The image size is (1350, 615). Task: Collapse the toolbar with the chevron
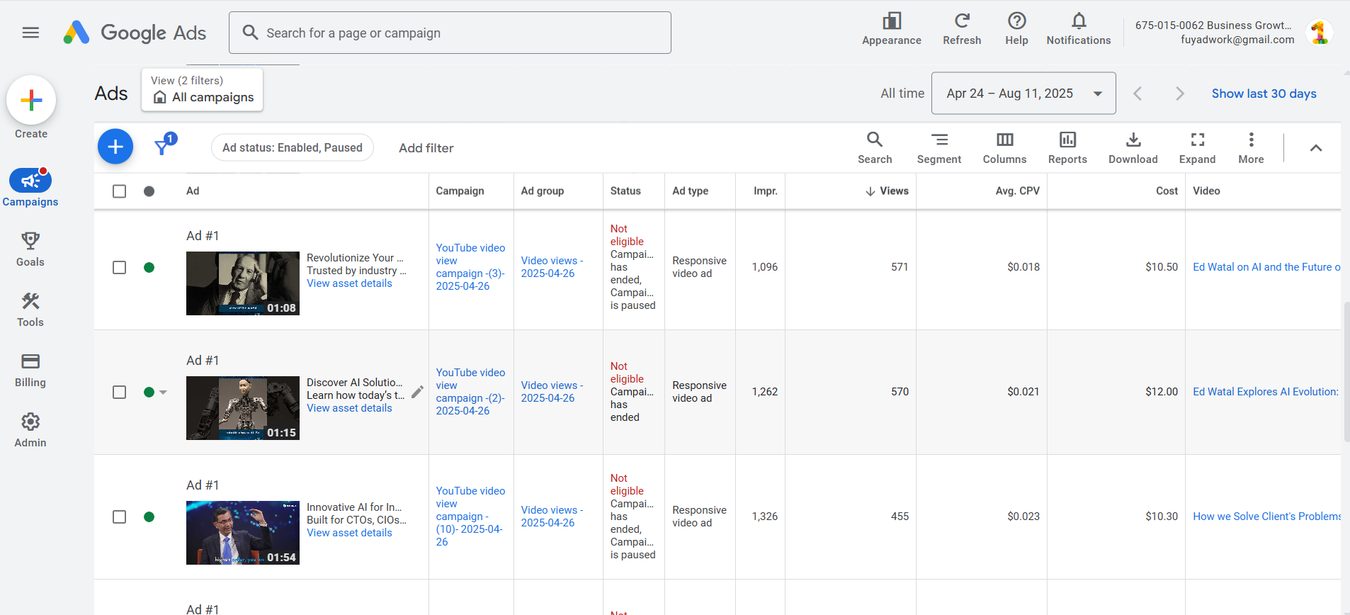pos(1315,148)
